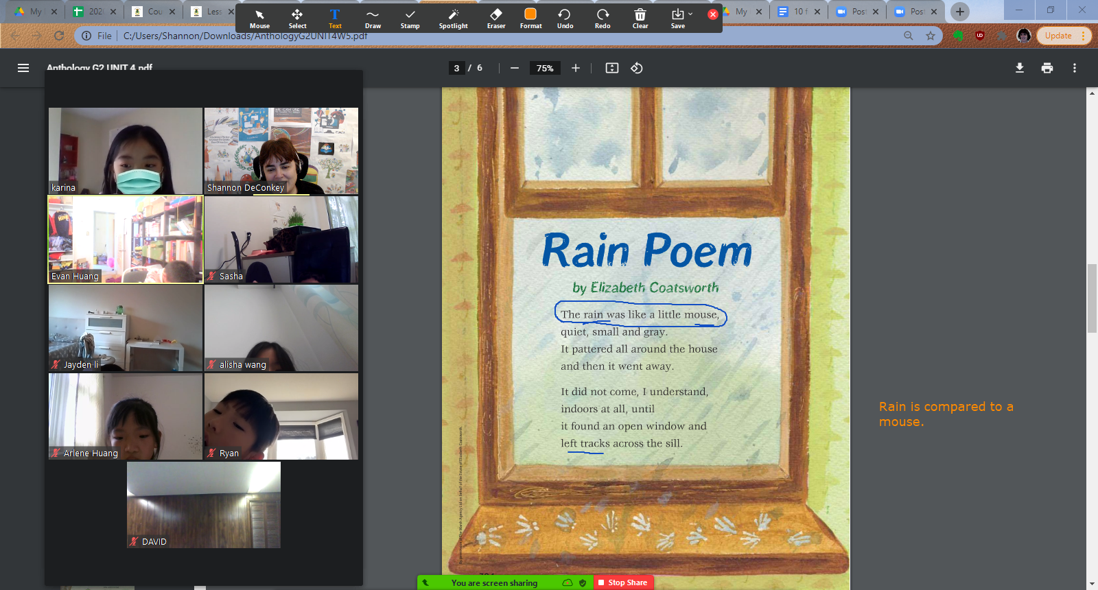Click the 75% zoom level field

[545, 68]
